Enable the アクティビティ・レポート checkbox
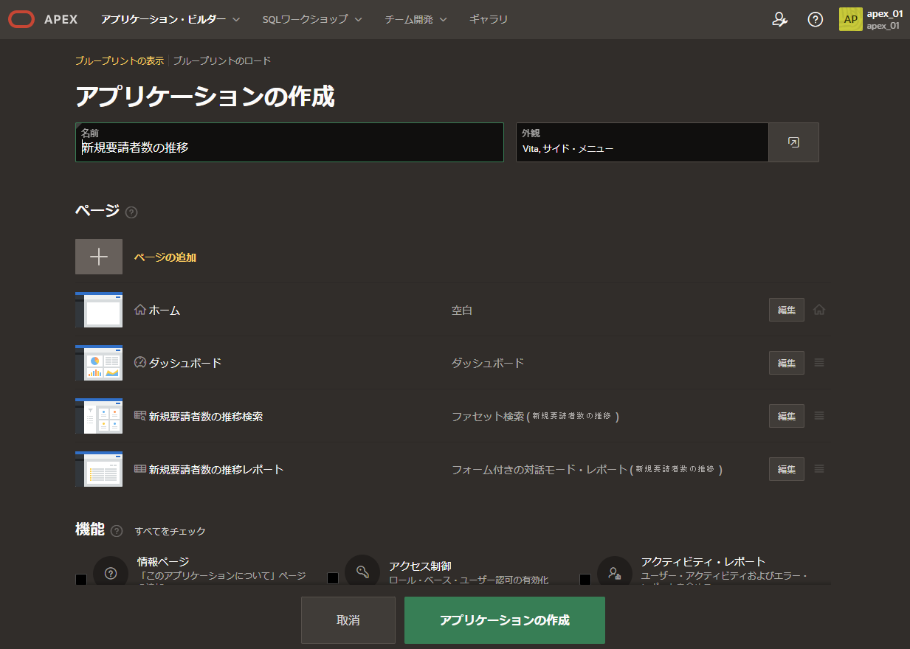The height and width of the screenshot is (649, 910). point(585,579)
